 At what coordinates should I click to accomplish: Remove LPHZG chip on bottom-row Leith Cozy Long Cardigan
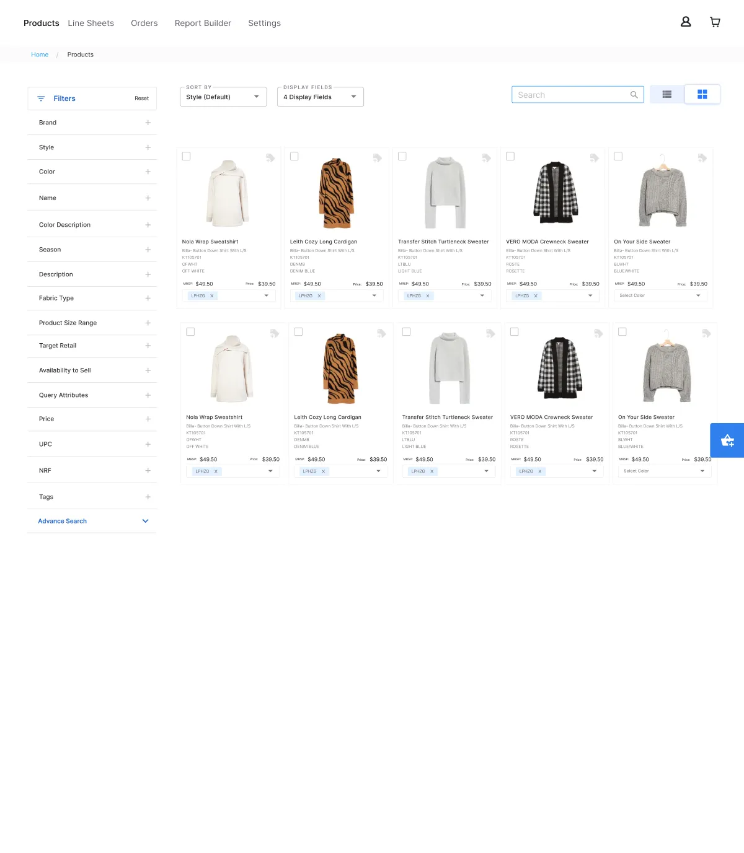(x=323, y=471)
